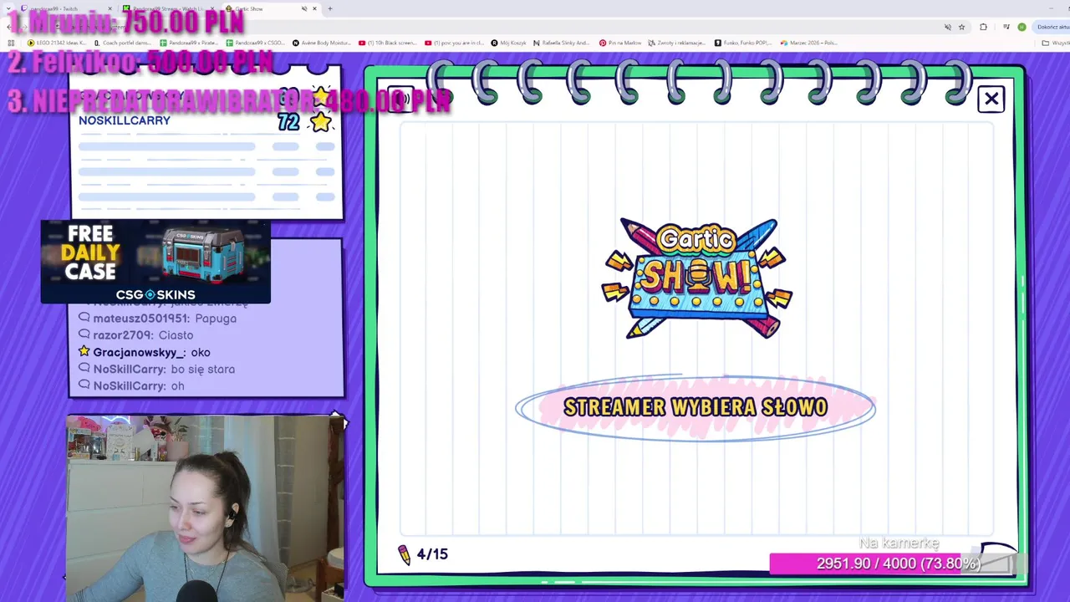Close the pandoraa99 - Twitch tab
Viewport: 1070px width, 602px height.
[x=109, y=8]
